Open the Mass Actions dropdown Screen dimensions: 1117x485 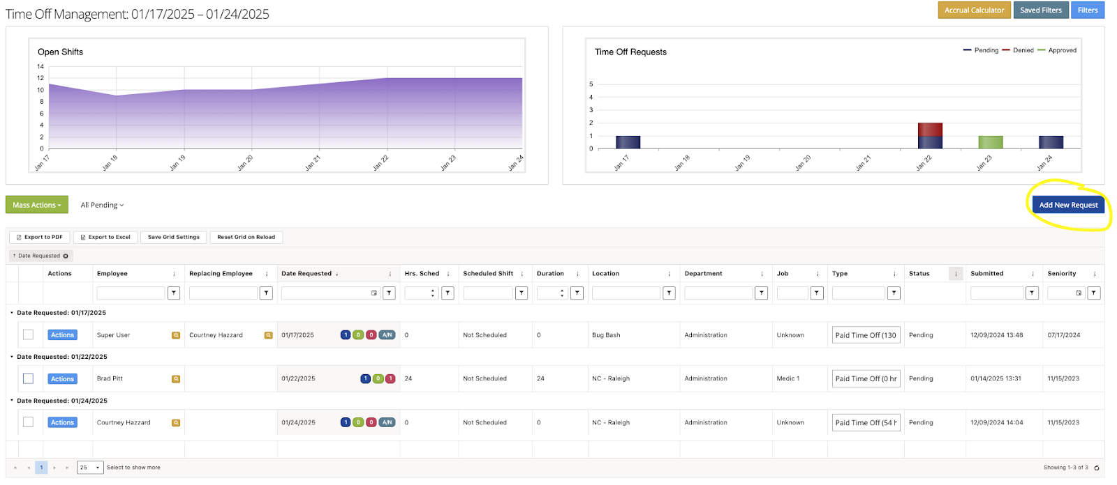[x=37, y=205]
